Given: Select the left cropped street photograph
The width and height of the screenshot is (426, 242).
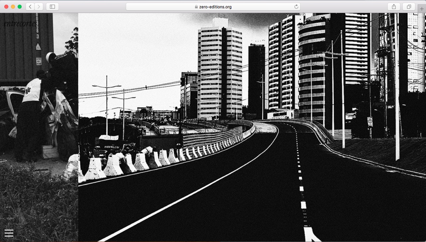Looking at the screenshot, I should point(39,127).
